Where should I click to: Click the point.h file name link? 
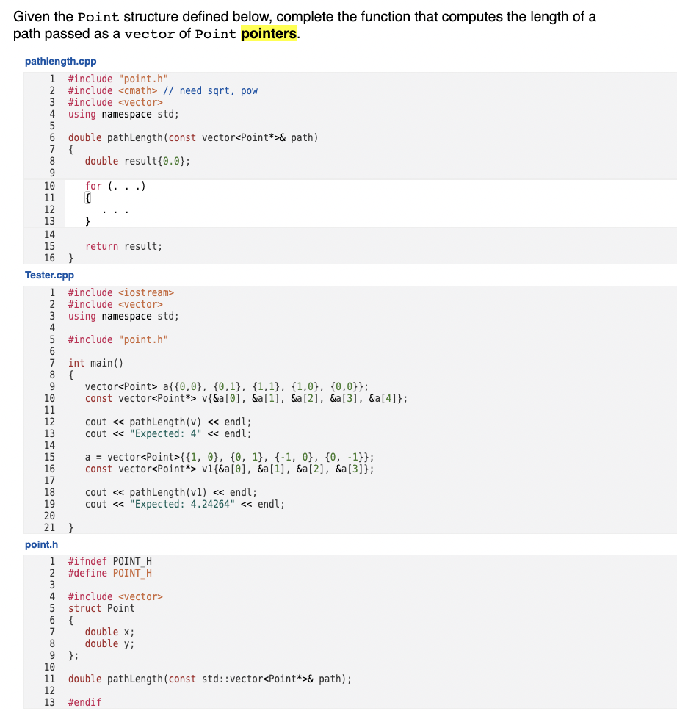[x=41, y=544]
